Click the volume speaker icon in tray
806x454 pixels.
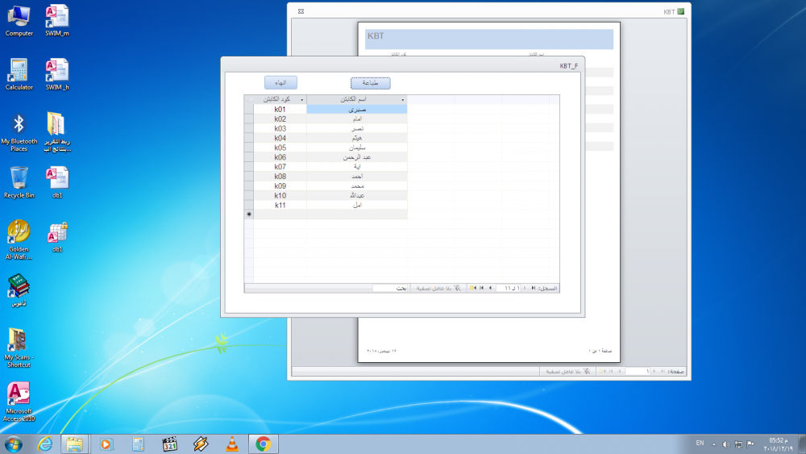pyautogui.click(x=726, y=444)
